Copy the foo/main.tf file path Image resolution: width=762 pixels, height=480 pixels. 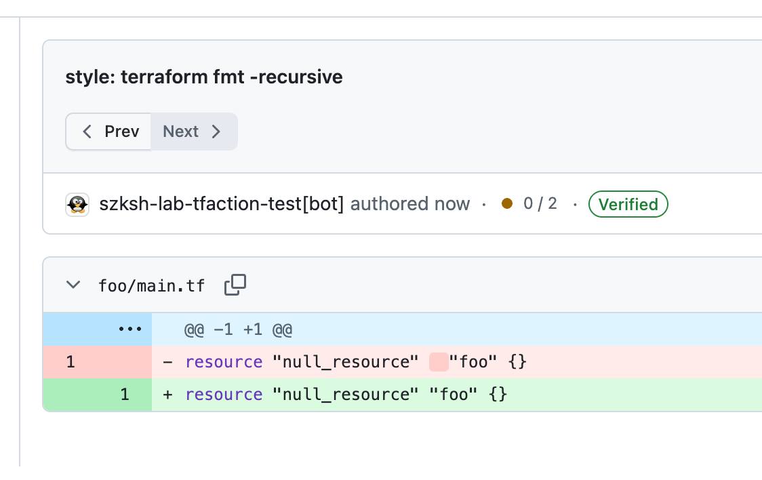[235, 285]
